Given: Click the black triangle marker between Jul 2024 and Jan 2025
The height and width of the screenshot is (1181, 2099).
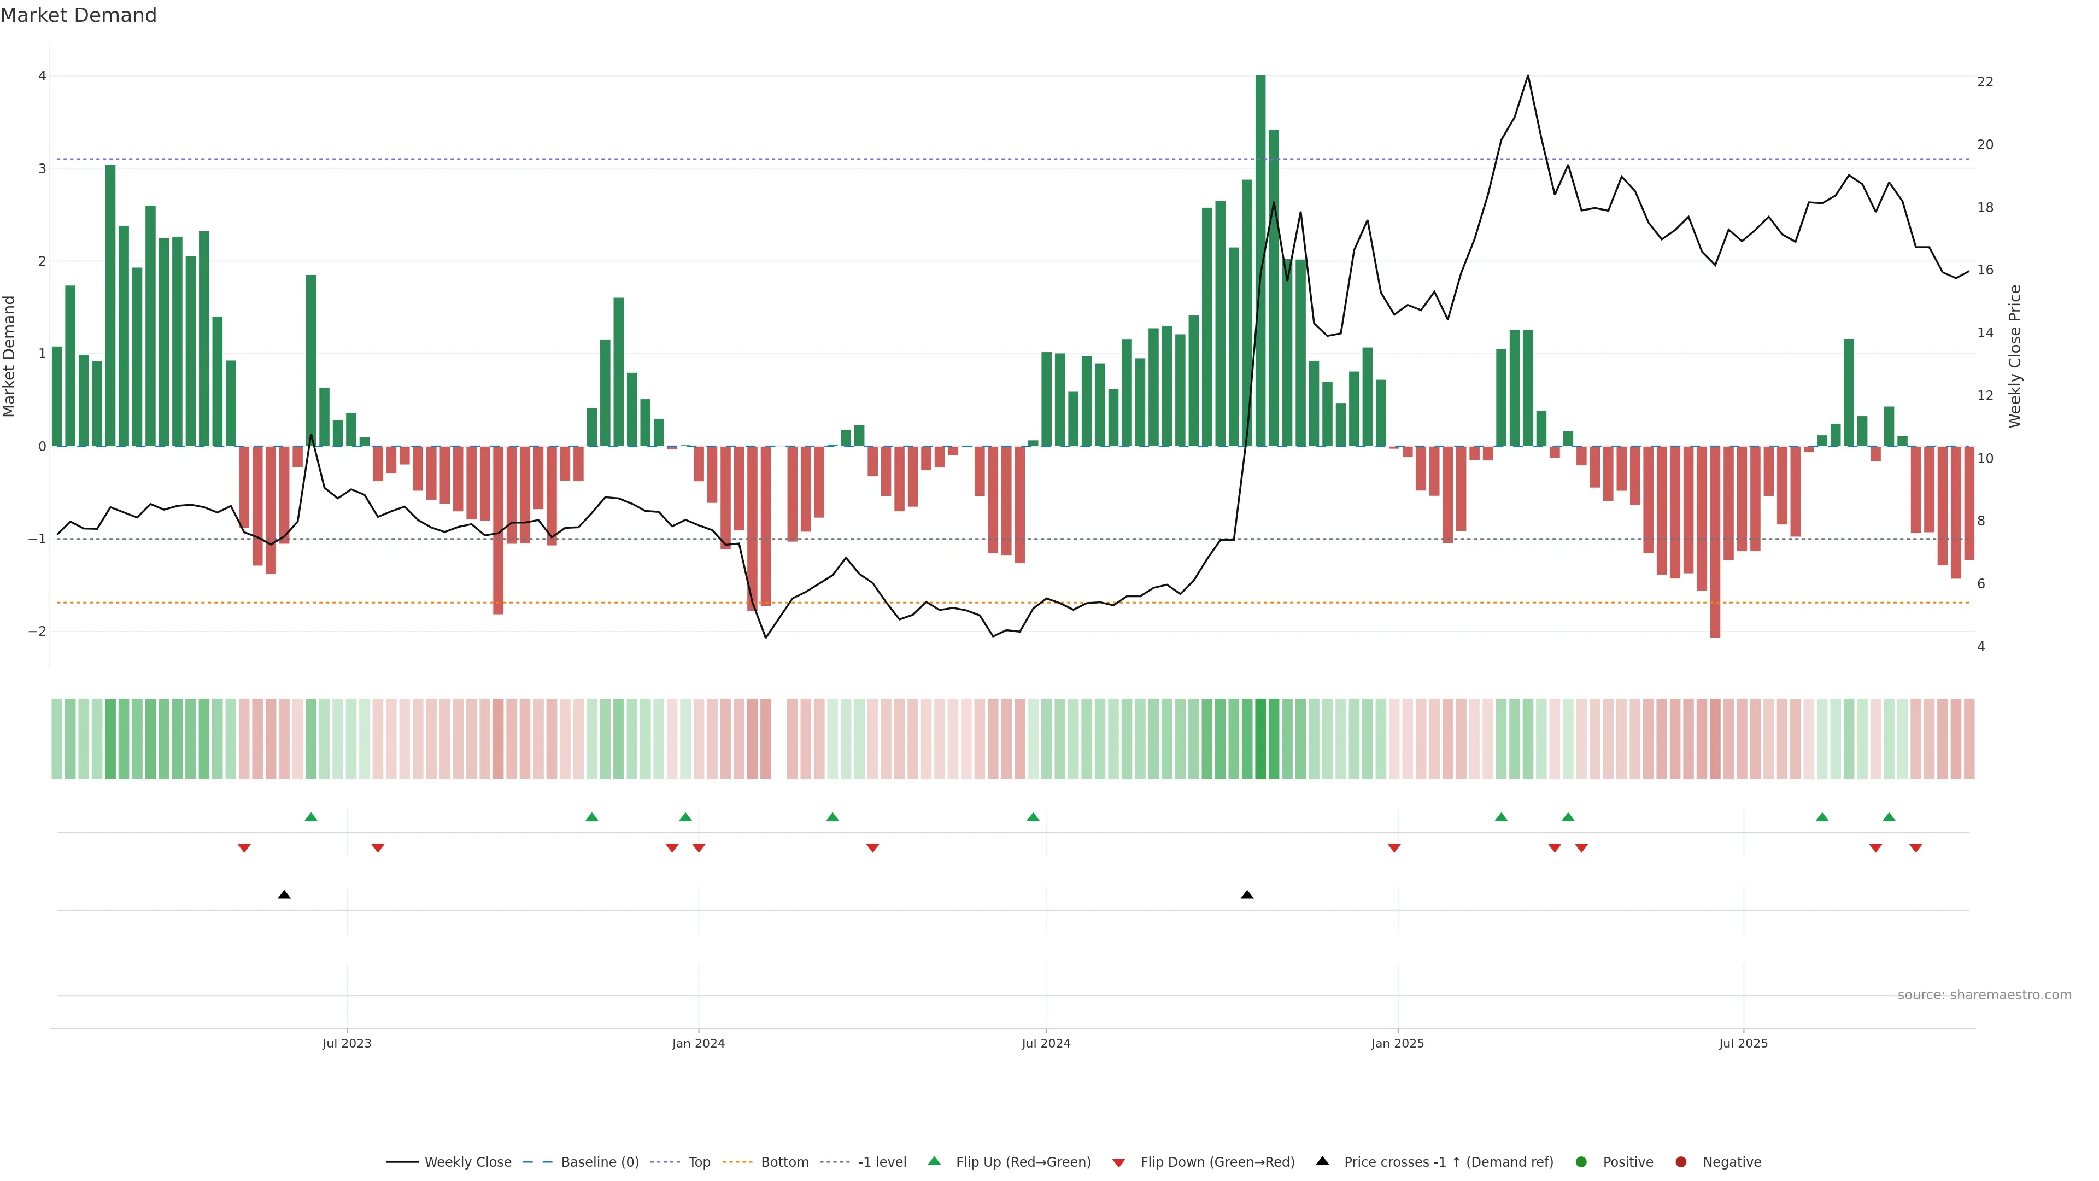Looking at the screenshot, I should [1247, 895].
